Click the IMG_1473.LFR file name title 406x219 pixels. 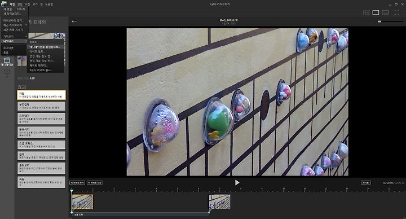pos(228,20)
